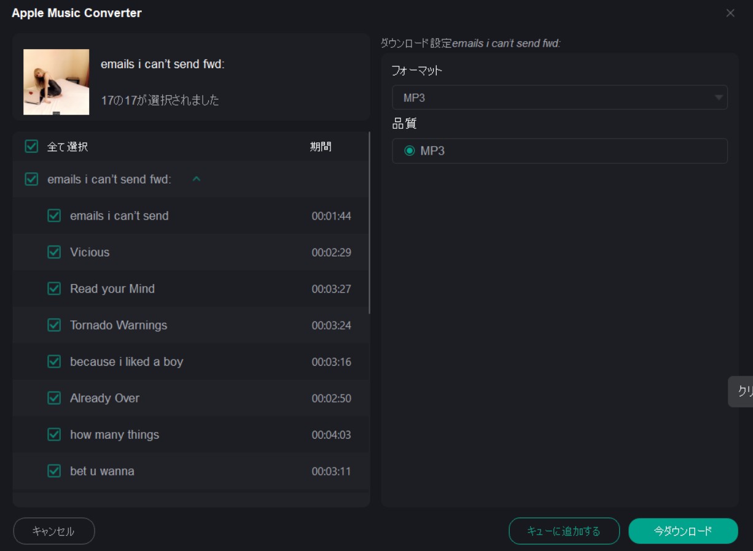Image resolution: width=753 pixels, height=551 pixels.
Task: Click the duration 00:03:11
Action: pos(332,471)
